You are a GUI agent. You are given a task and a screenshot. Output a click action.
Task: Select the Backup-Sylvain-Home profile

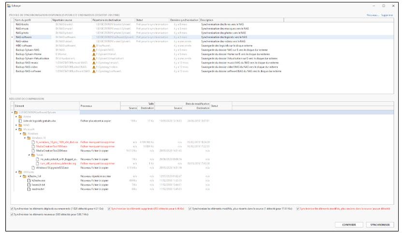pyautogui.click(x=29, y=54)
